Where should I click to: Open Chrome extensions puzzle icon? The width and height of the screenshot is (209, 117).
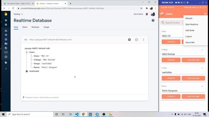[147, 8]
